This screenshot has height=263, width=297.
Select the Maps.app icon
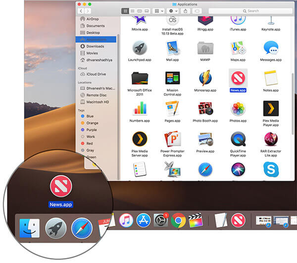(238, 48)
